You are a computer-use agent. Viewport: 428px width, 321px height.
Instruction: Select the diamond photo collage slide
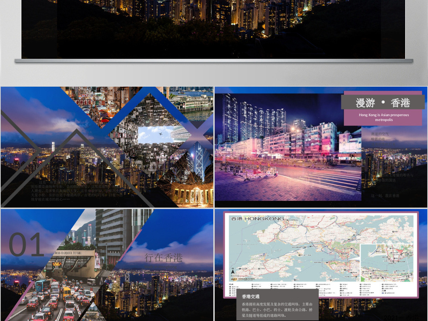click(107, 147)
